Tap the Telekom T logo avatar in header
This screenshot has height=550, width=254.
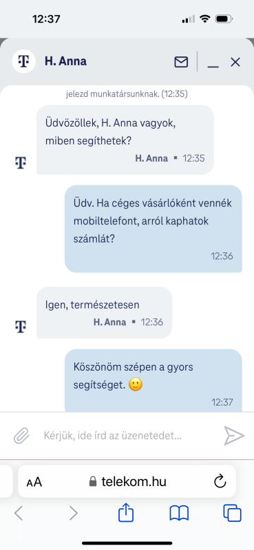(23, 61)
